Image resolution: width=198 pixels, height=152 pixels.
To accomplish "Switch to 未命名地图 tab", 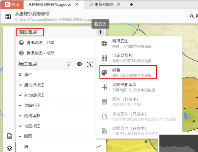I will (x=104, y=5).
